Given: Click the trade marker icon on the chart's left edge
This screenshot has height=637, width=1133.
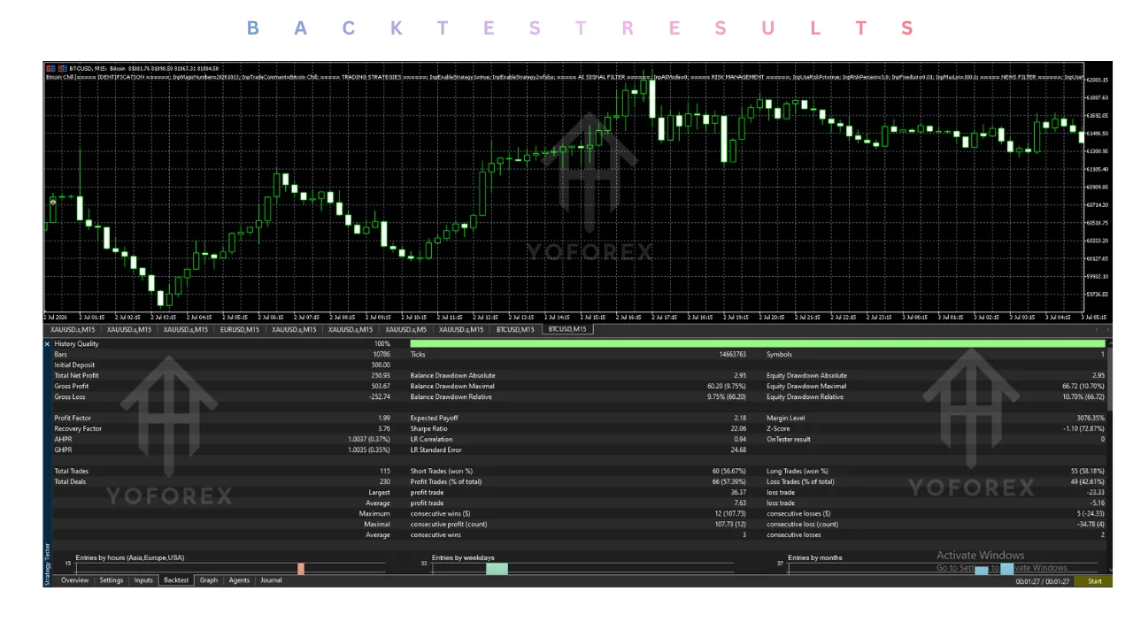Looking at the screenshot, I should point(53,203).
